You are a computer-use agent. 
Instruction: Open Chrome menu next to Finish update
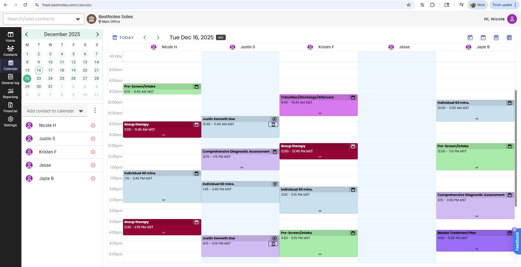(x=515, y=5)
